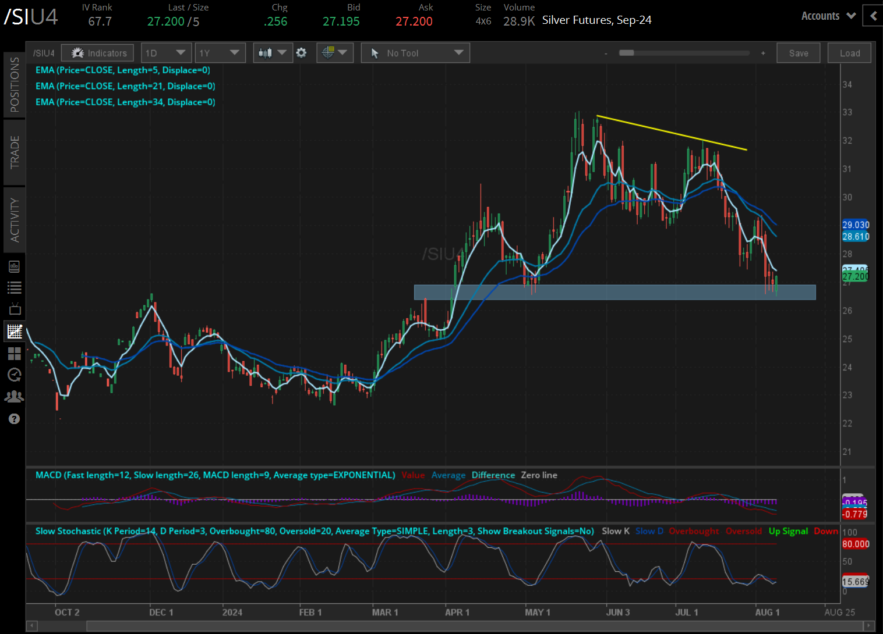Screen dimensions: 883x634
Task: Click the Save chart button
Action: [x=798, y=53]
